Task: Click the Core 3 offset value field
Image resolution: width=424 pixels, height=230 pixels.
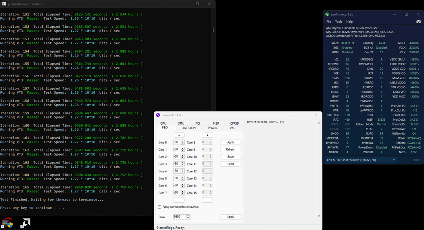Action: pyautogui.click(x=177, y=164)
